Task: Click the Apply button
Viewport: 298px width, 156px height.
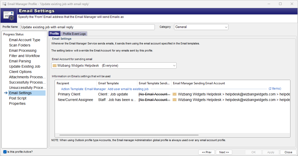Action: [271, 152]
